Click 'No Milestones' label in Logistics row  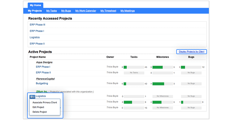tap(163, 96)
